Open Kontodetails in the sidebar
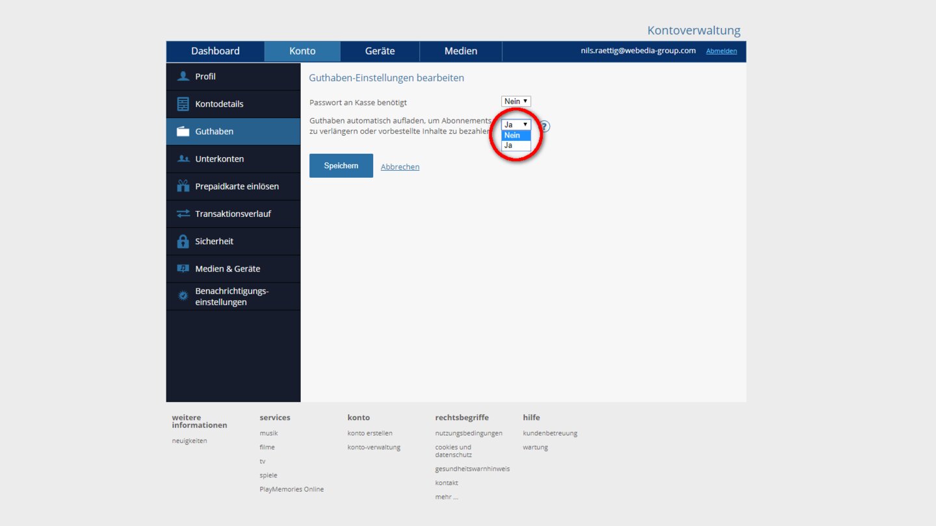 click(233, 104)
